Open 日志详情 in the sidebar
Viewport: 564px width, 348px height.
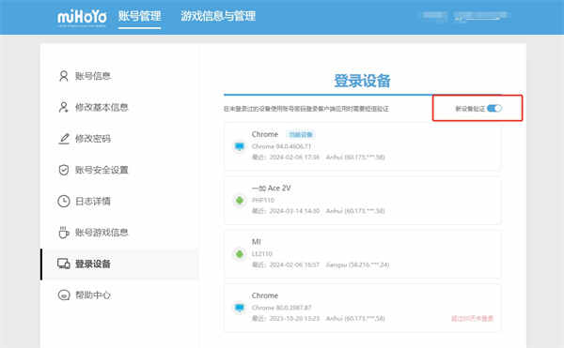[x=93, y=202]
